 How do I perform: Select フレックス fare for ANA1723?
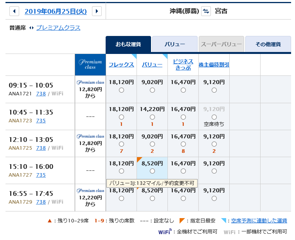pyautogui.click(x=122, y=117)
